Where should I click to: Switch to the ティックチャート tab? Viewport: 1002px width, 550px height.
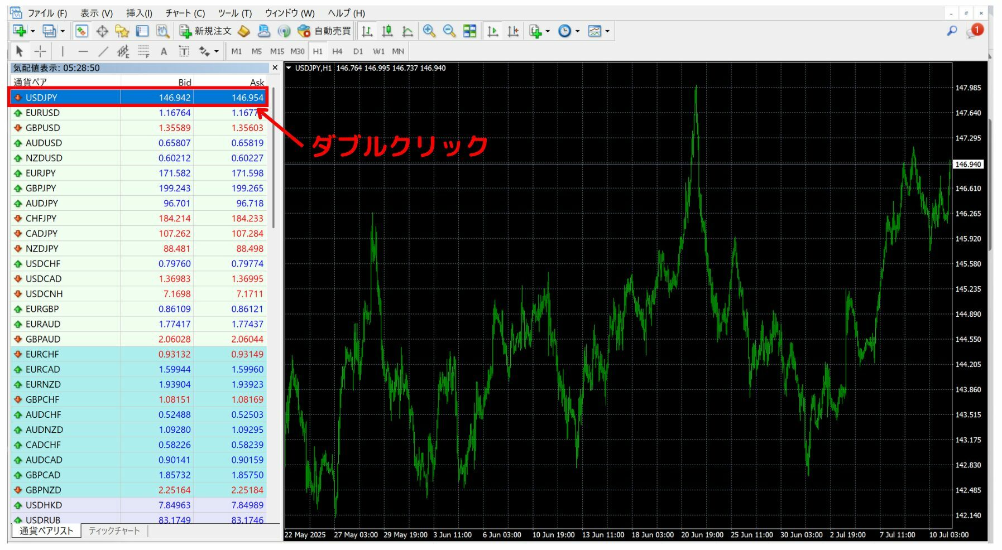[114, 531]
